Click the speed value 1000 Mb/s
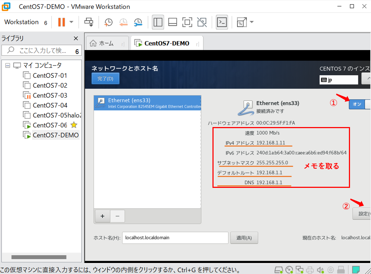The height and width of the screenshot is (274, 371). point(268,133)
